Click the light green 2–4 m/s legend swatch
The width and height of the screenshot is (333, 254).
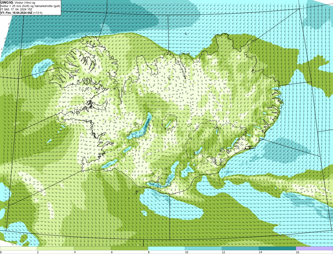pos(56,248)
